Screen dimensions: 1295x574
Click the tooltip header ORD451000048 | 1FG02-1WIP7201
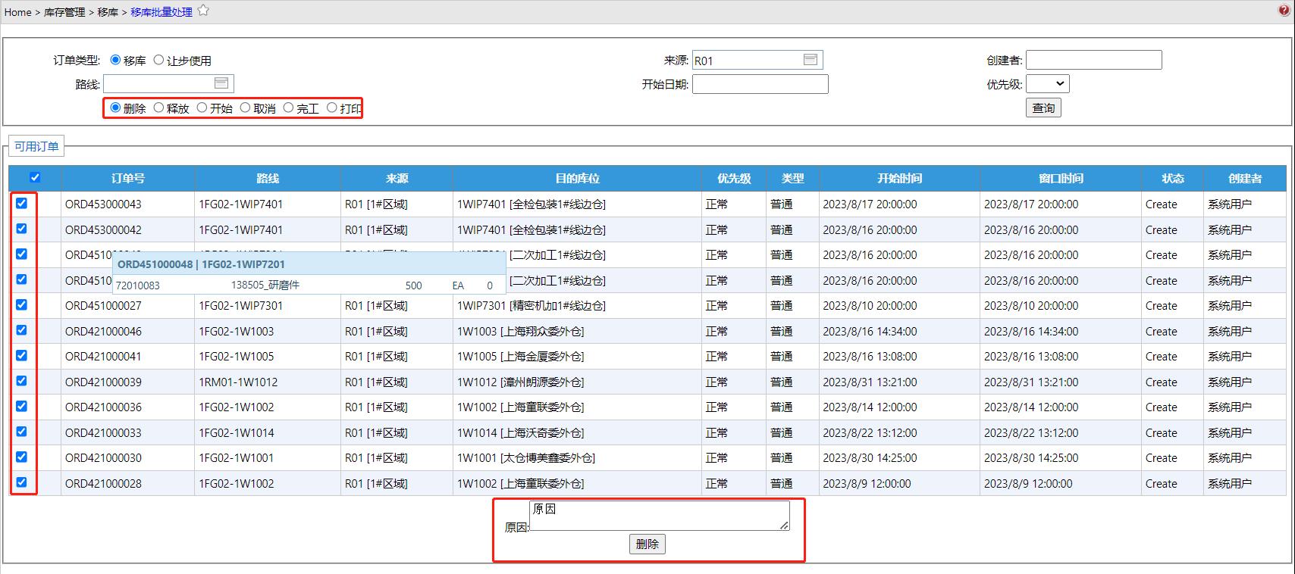coord(201,264)
